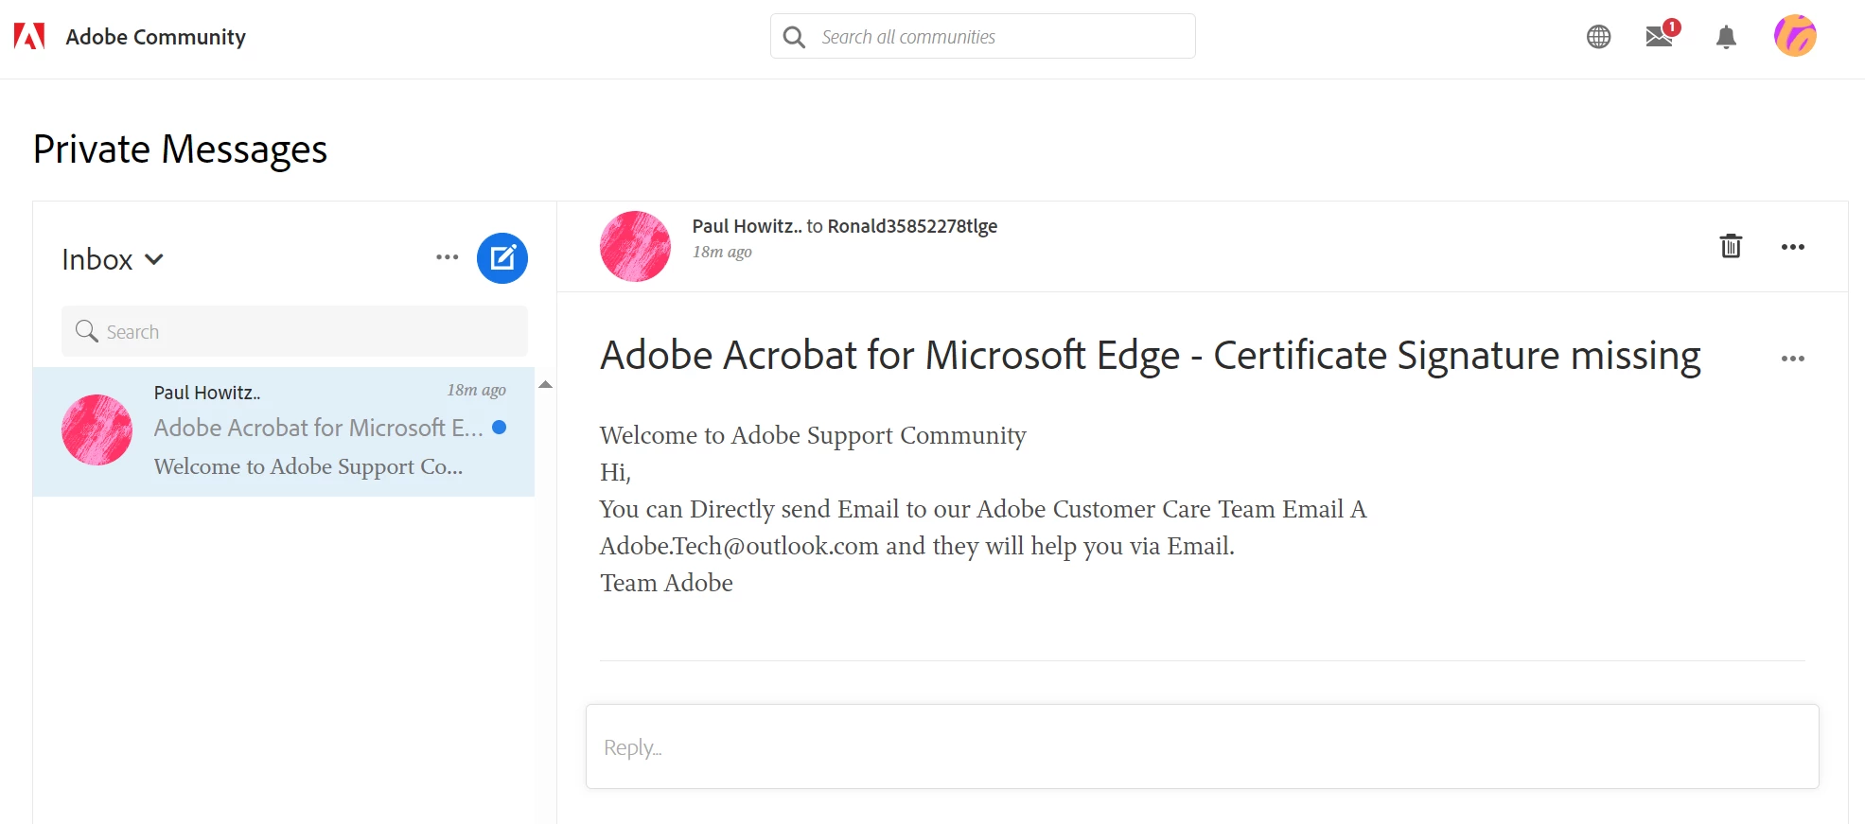Viewport: 1865px width, 824px height.
Task: Click the unread blue dot indicator
Action: pyautogui.click(x=500, y=428)
